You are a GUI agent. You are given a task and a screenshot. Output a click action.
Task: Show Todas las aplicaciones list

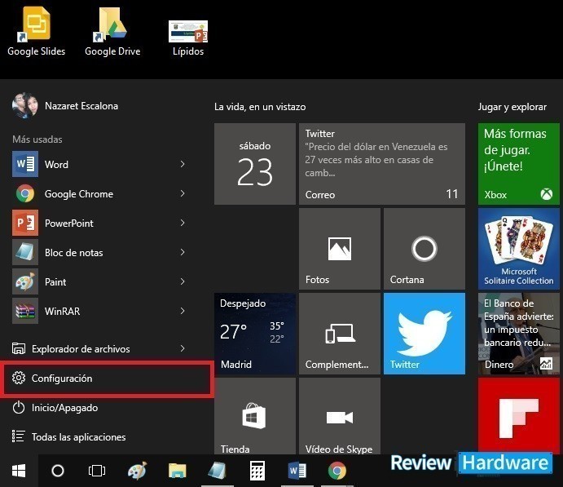point(68,437)
